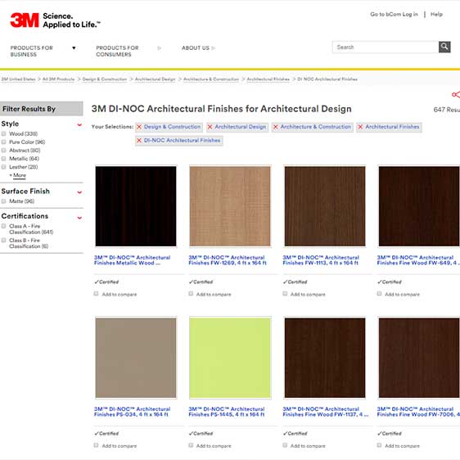Check the Matte surface finish filter
The image size is (460, 460).
(4, 201)
